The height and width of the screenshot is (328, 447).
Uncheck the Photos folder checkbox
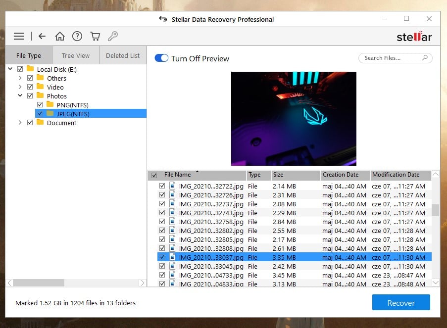click(30, 96)
